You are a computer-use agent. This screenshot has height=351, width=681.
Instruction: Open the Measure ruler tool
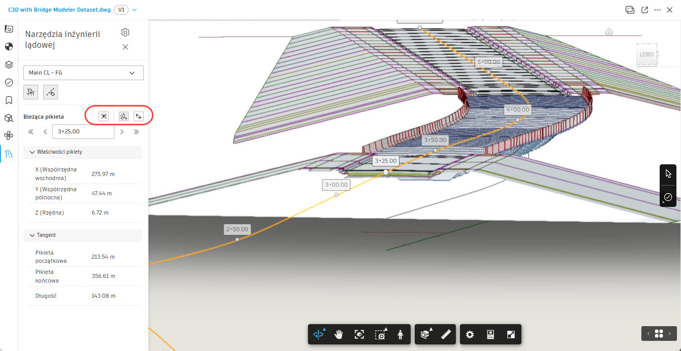[x=446, y=335]
